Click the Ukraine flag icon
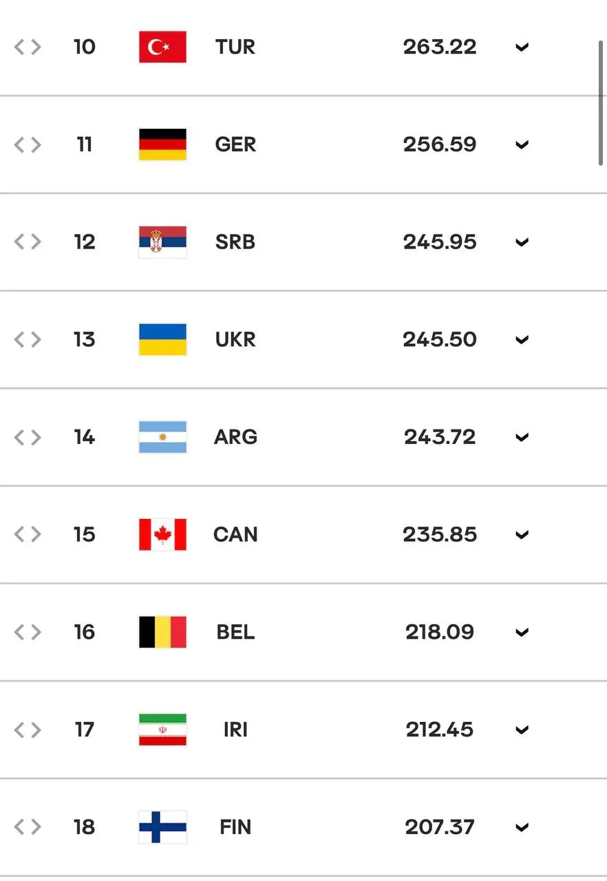This screenshot has height=881, width=607. pyautogui.click(x=162, y=339)
